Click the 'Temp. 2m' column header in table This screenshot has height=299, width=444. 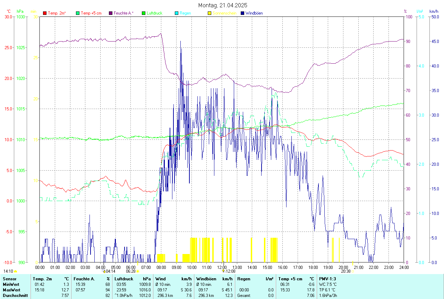click(x=42, y=279)
